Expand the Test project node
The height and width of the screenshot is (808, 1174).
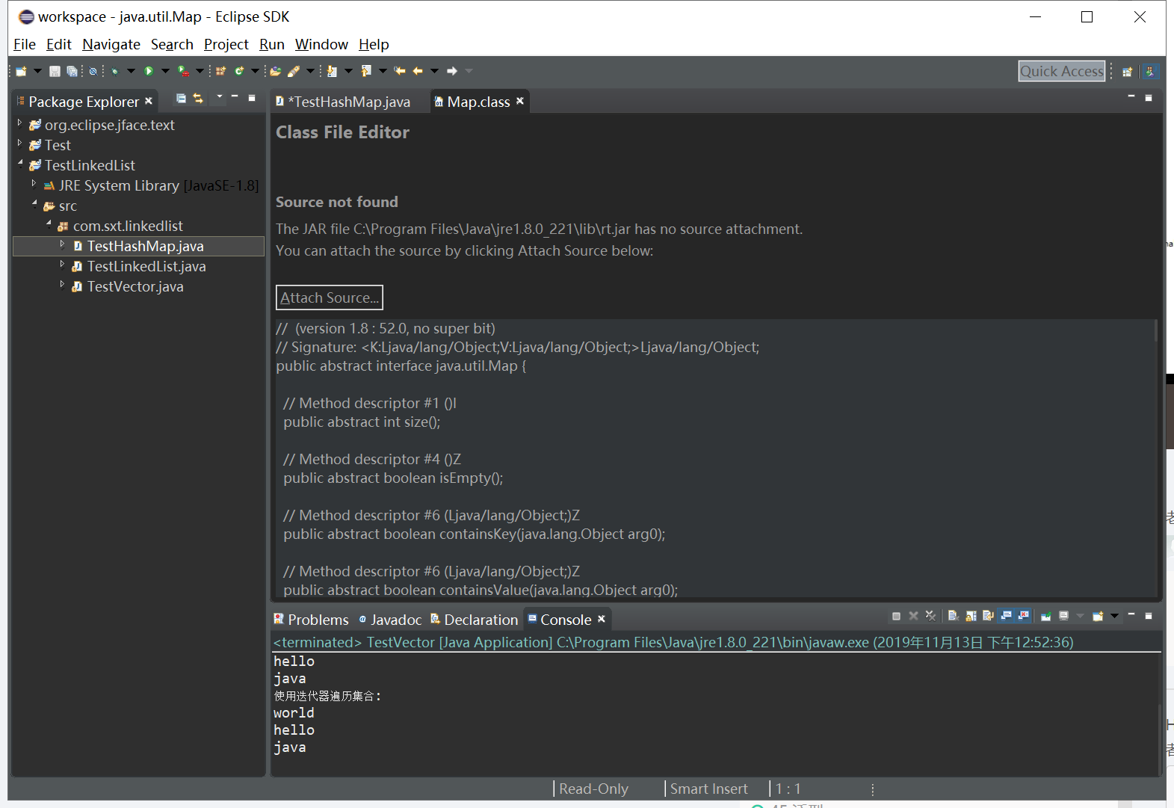(19, 143)
